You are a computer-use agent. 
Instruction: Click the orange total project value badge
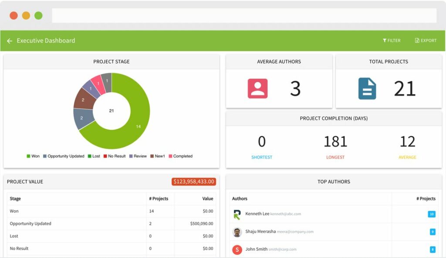pyautogui.click(x=194, y=182)
